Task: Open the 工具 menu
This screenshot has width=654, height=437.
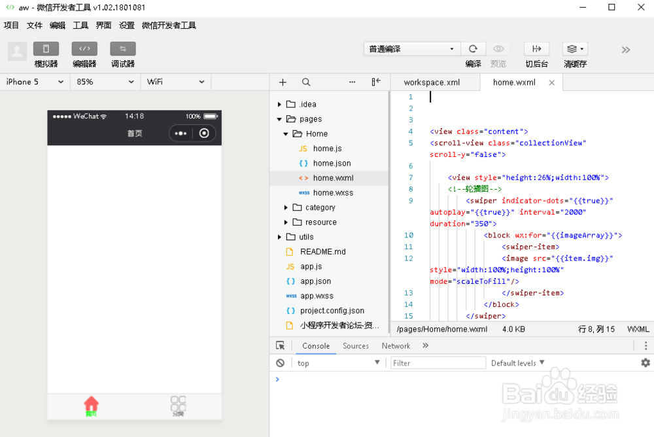Action: (x=80, y=26)
